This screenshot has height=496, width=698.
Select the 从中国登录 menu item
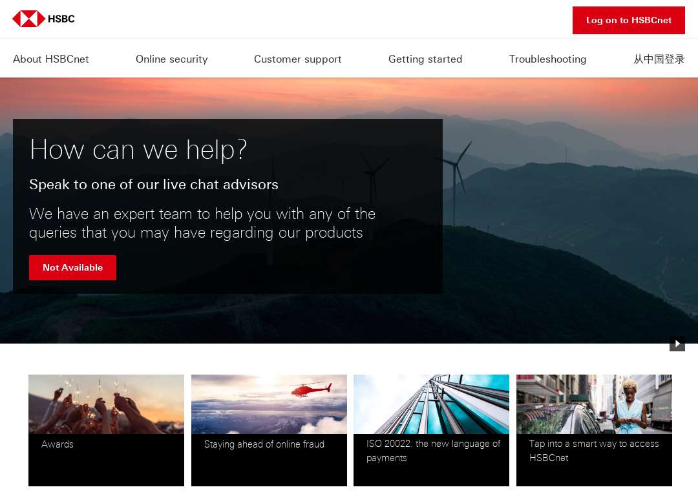659,59
